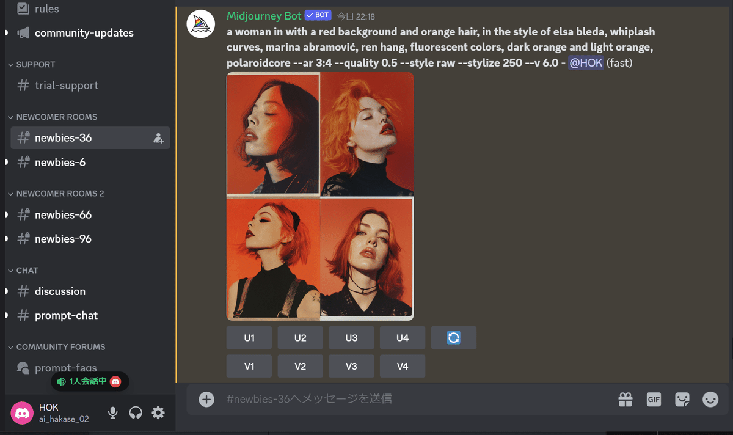The image size is (733, 435).
Task: Click the locked hash icon beside newbies-96
Action: coord(23,239)
